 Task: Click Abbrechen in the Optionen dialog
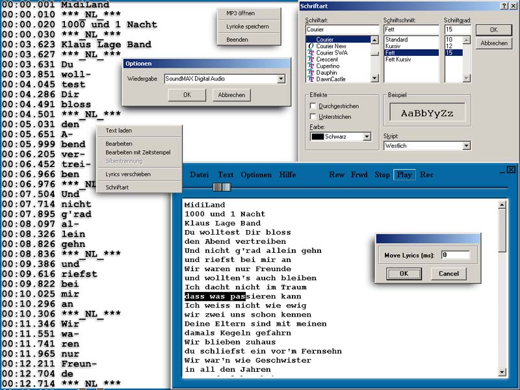pos(231,95)
